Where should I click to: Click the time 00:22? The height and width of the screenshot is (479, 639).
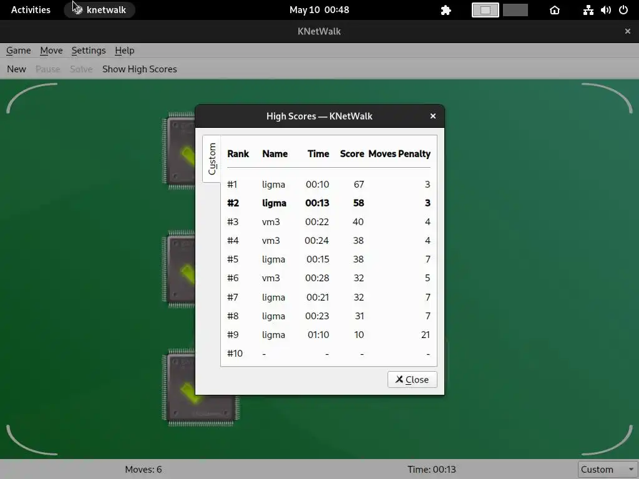(x=317, y=222)
